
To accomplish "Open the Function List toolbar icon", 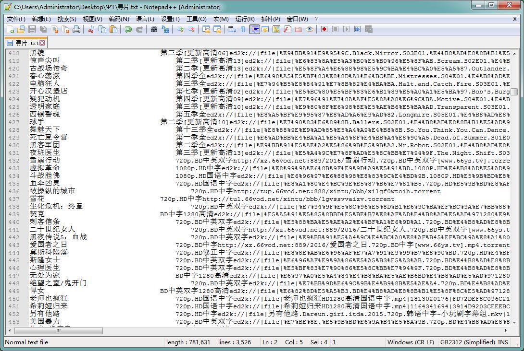I will [287, 30].
